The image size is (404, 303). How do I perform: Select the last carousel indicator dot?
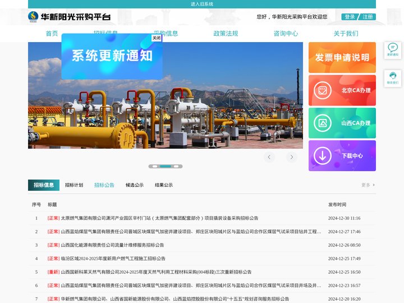[x=176, y=167]
